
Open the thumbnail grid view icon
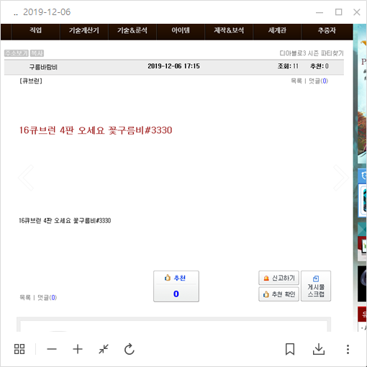(x=19, y=349)
